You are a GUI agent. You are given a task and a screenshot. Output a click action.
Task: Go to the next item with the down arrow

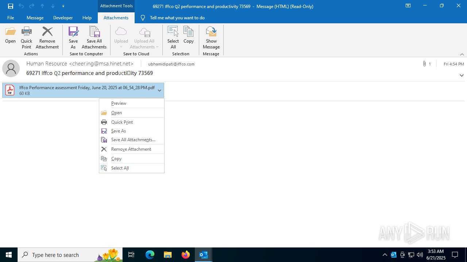(x=53, y=6)
